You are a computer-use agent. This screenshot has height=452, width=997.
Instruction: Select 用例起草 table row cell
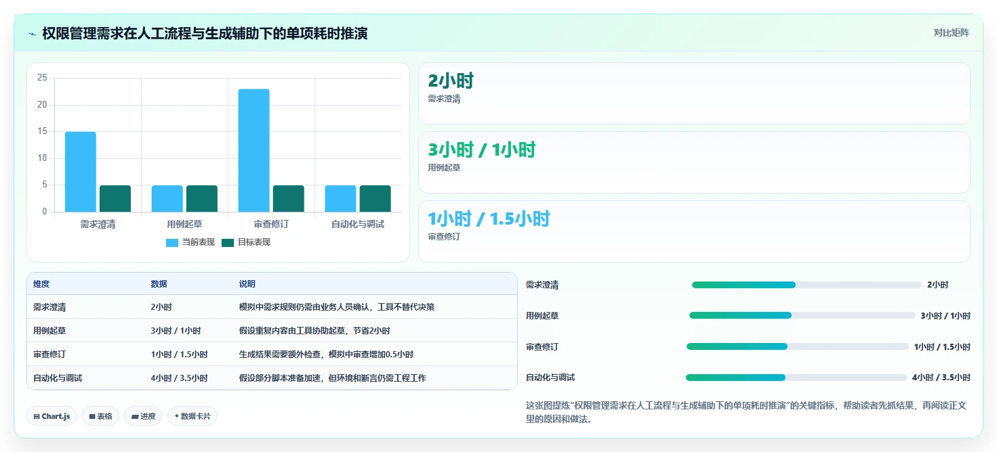(49, 331)
